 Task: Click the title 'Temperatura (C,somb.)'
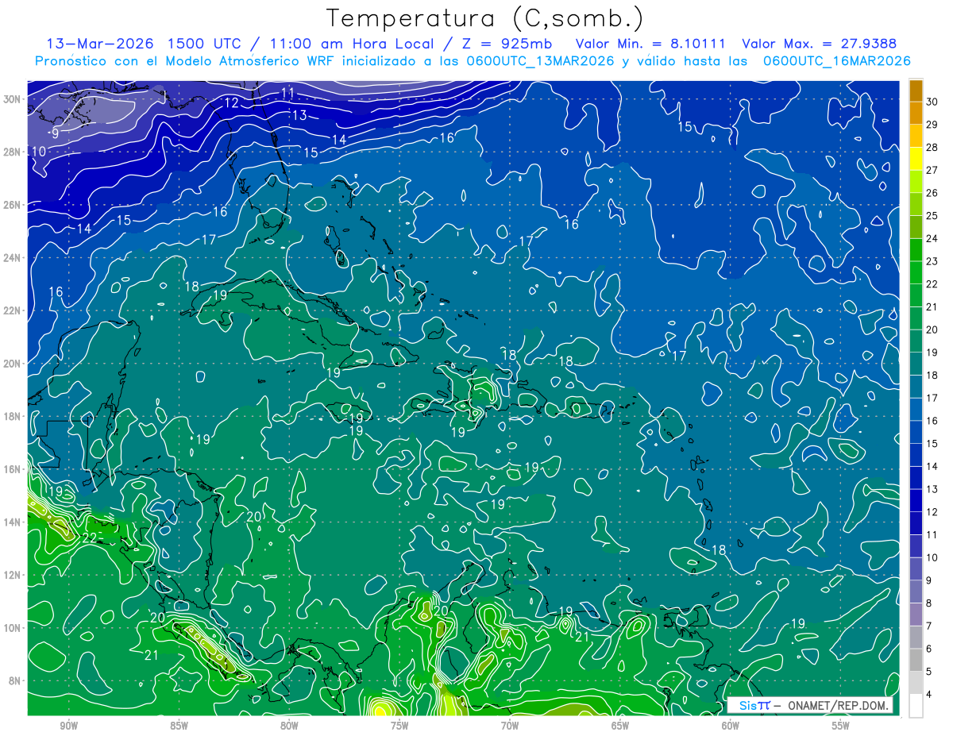point(485,18)
